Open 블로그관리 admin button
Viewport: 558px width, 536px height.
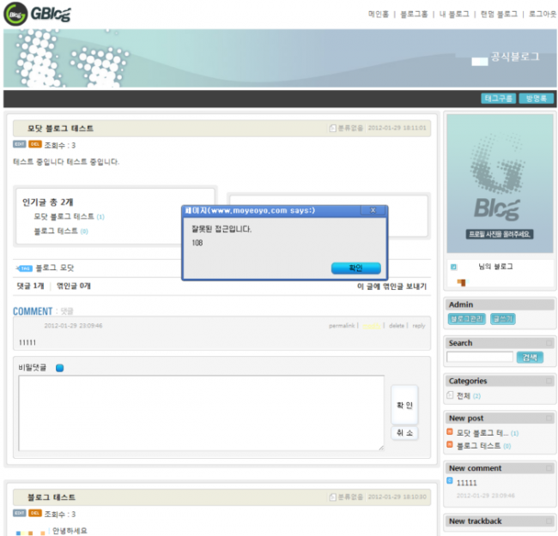466,319
